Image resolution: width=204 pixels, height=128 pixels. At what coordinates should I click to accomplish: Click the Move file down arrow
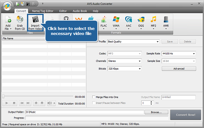(42, 103)
